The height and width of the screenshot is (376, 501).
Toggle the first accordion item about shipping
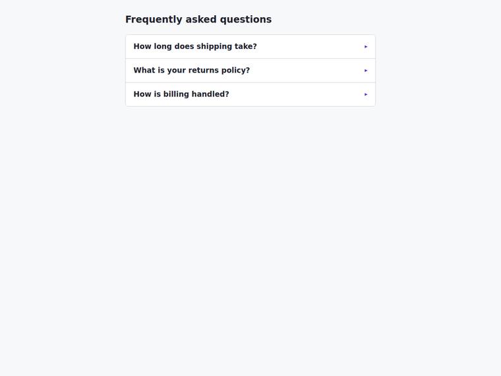click(x=250, y=47)
